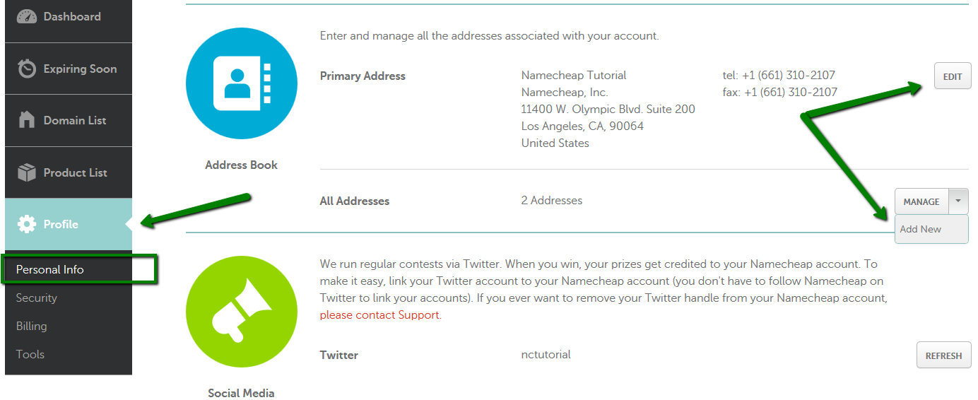The image size is (978, 400).
Task: Follow the please contact Support link
Action: click(x=380, y=315)
